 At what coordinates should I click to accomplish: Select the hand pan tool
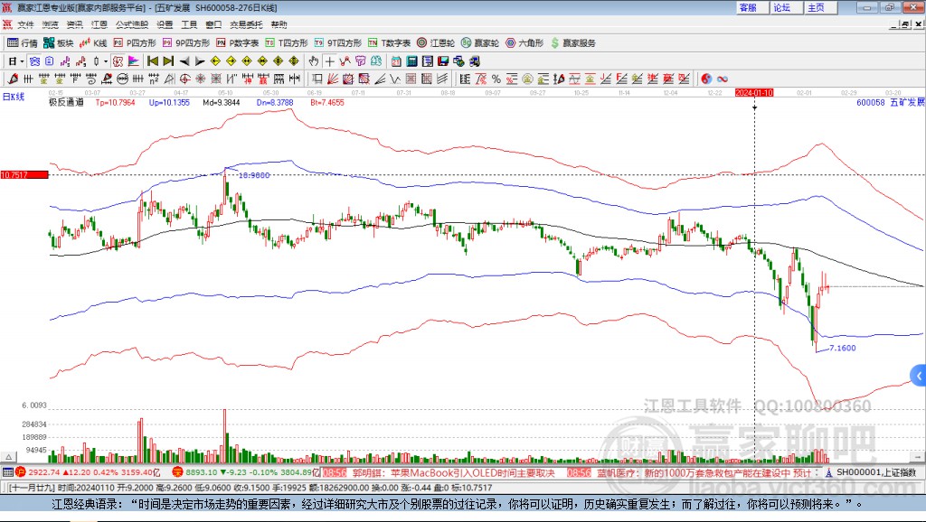click(314, 61)
